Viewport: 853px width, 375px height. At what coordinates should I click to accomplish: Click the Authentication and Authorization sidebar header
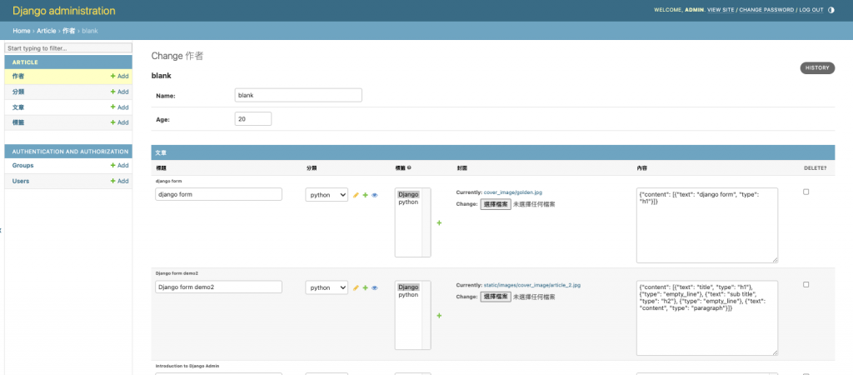(68, 152)
